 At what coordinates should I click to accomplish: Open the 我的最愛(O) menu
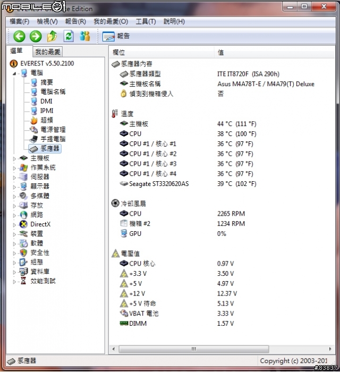tap(110, 22)
